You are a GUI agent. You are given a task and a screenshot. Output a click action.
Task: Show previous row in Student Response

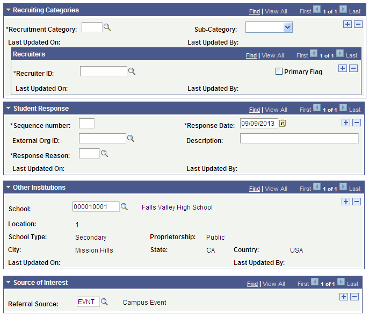coord(317,108)
